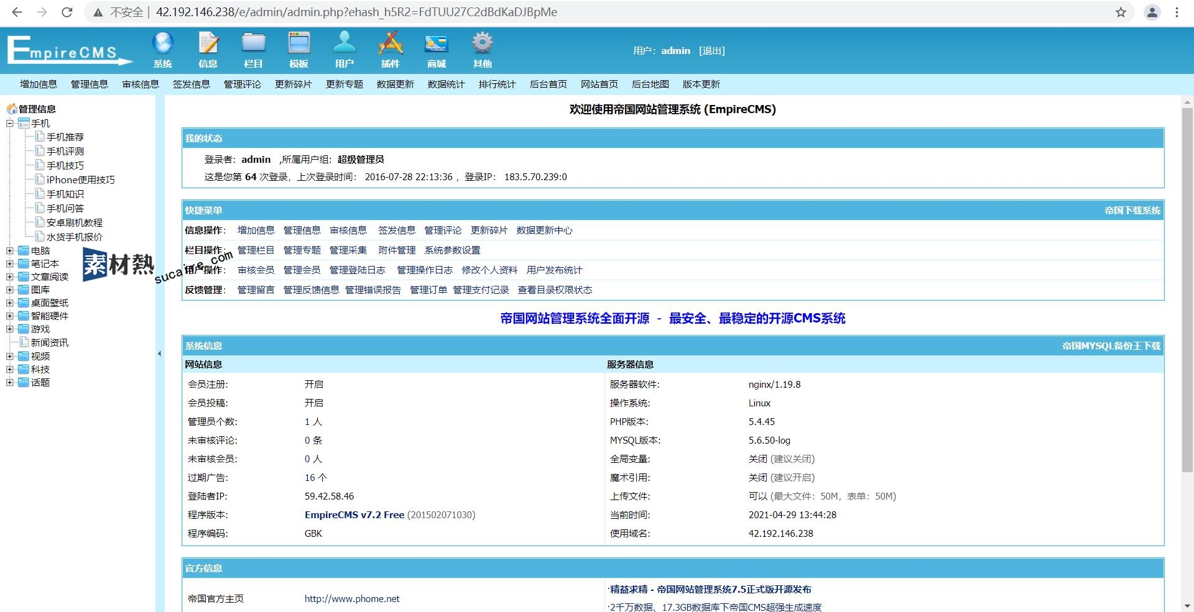Open the 插件 tools icon

pos(391,43)
